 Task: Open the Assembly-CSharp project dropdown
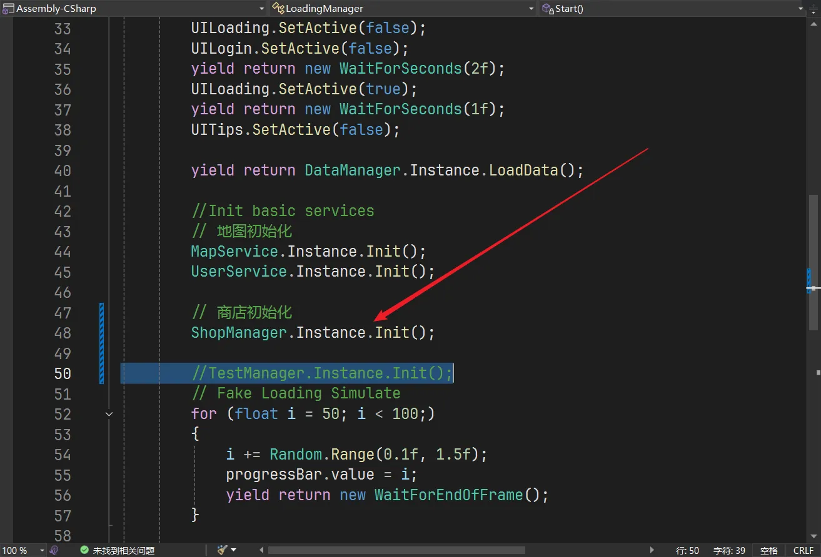pyautogui.click(x=262, y=8)
